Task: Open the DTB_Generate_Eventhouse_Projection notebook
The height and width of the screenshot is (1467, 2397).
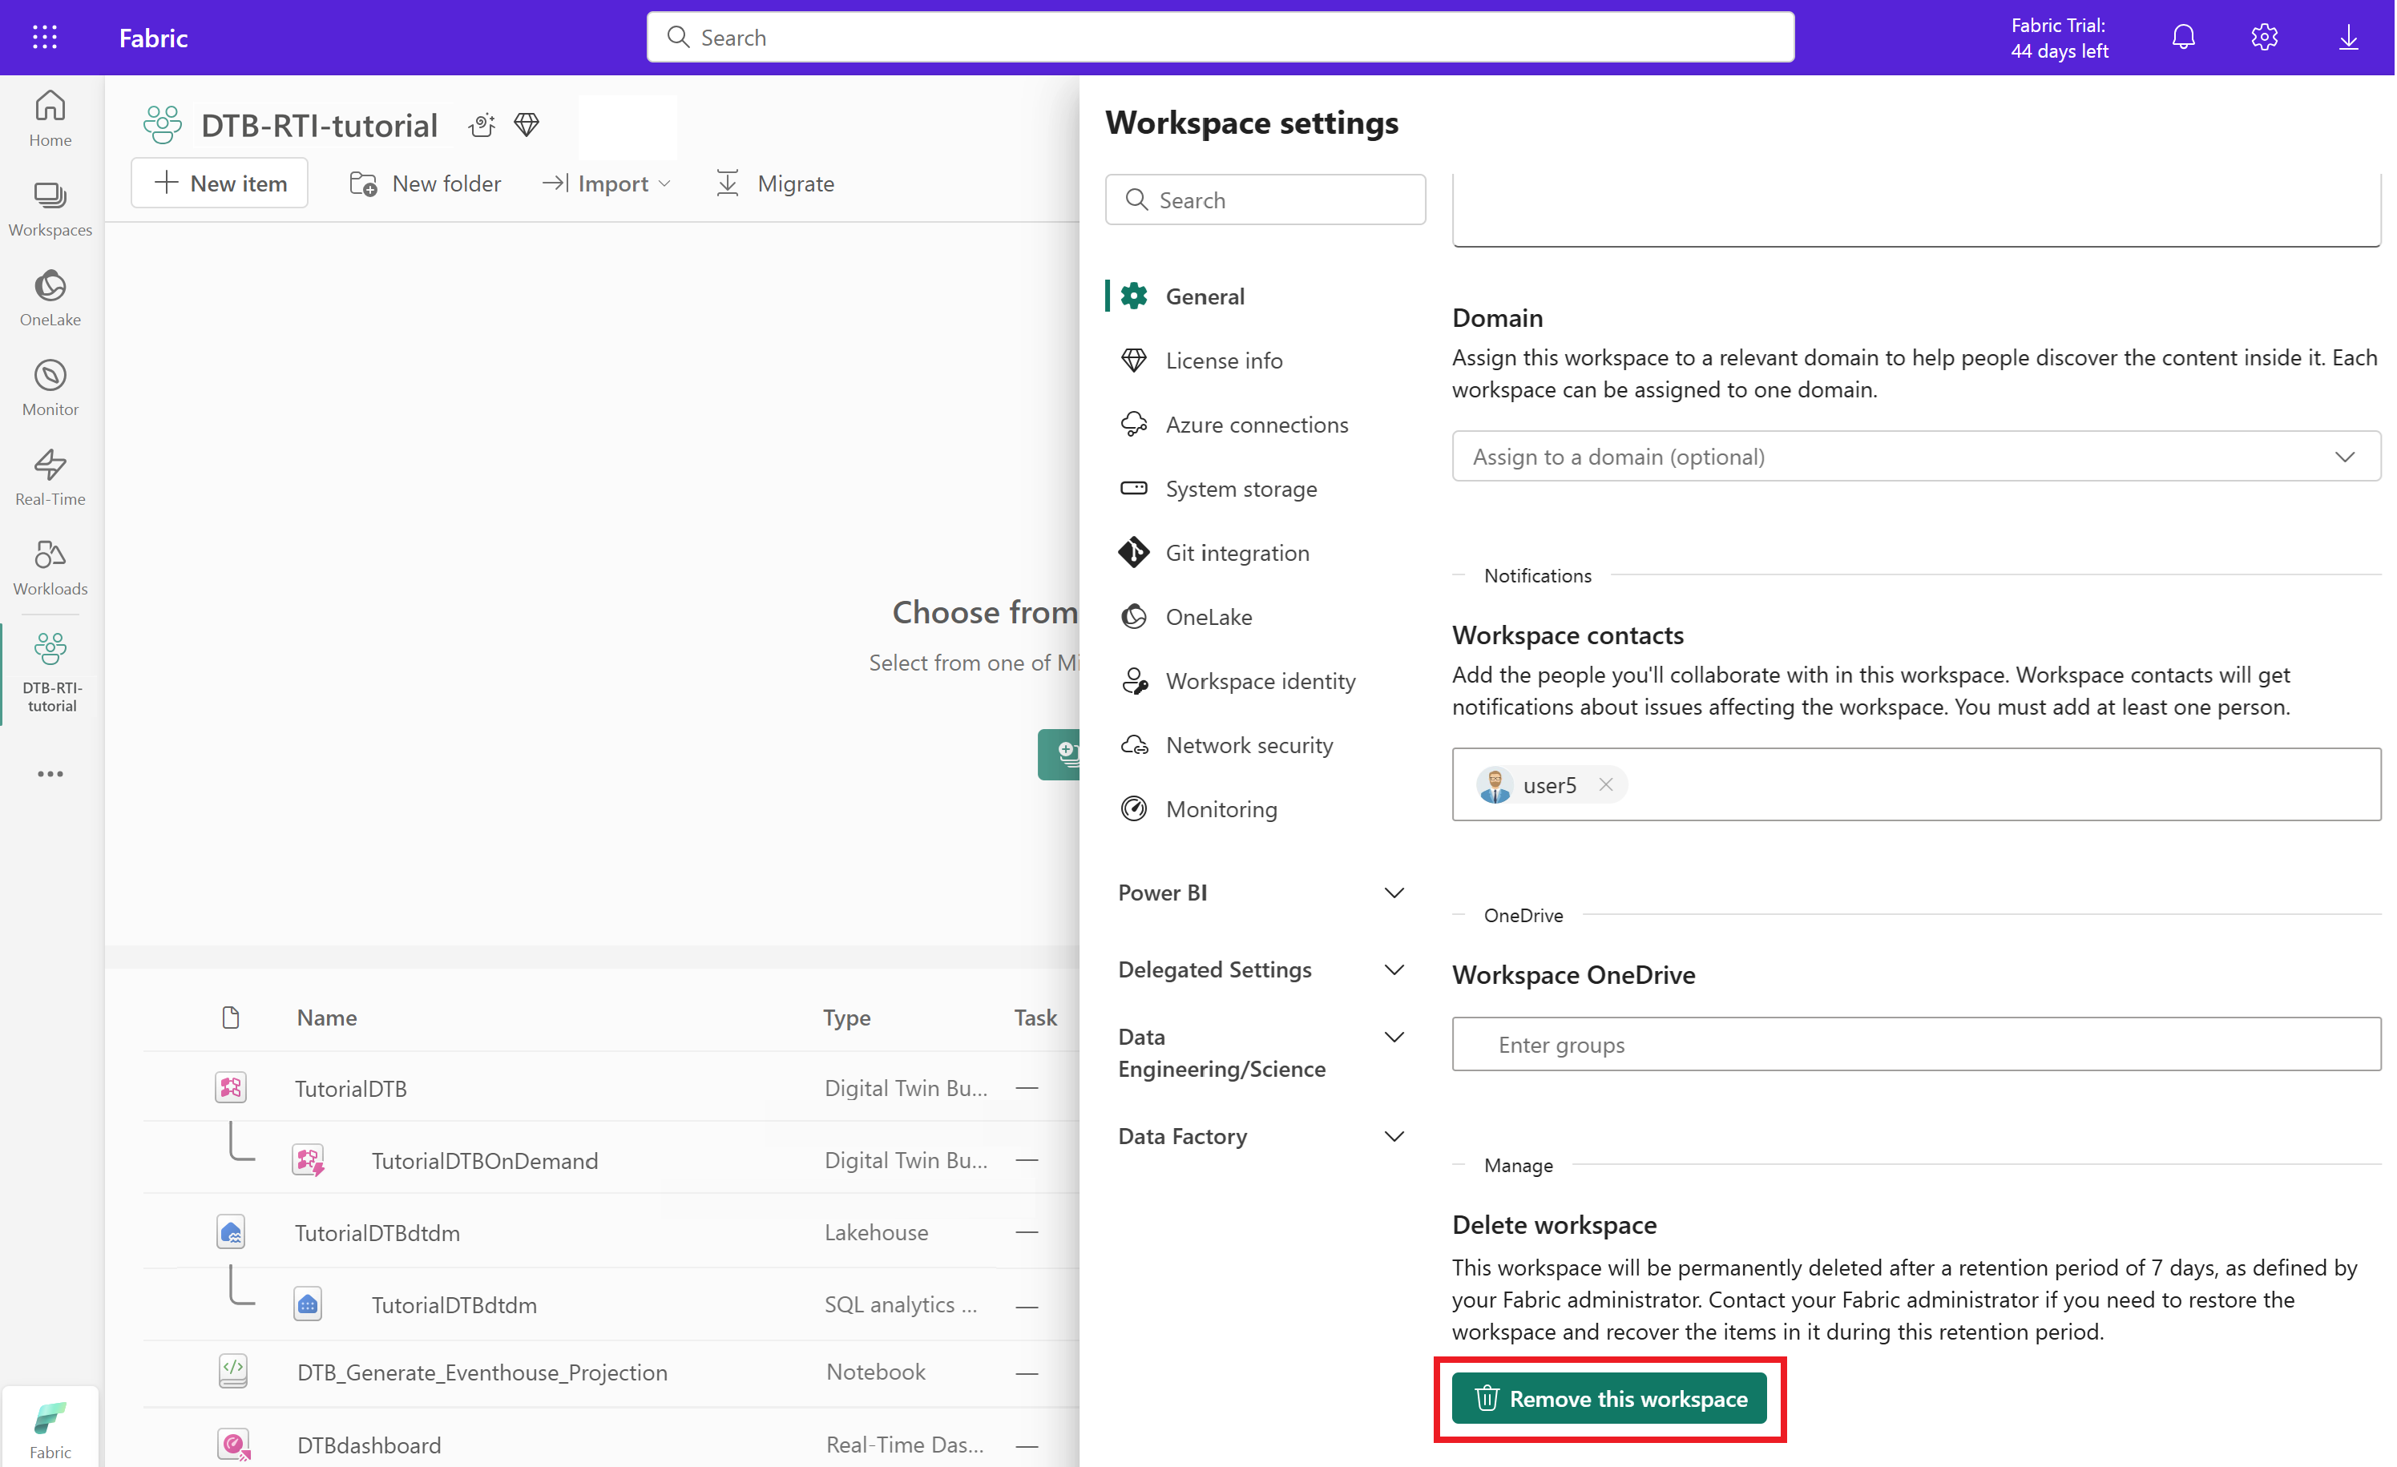Action: point(482,1372)
